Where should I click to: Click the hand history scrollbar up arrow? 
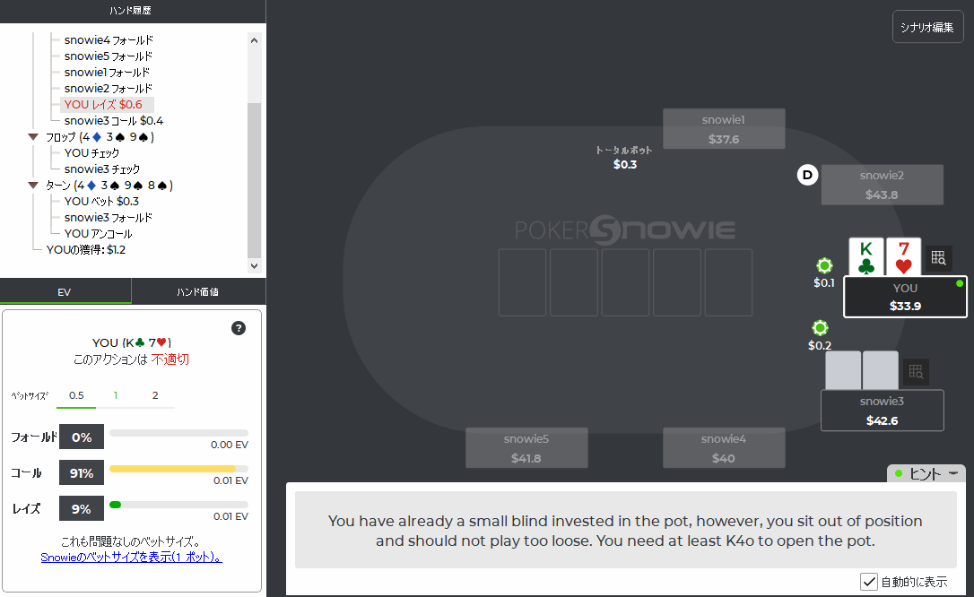point(254,40)
